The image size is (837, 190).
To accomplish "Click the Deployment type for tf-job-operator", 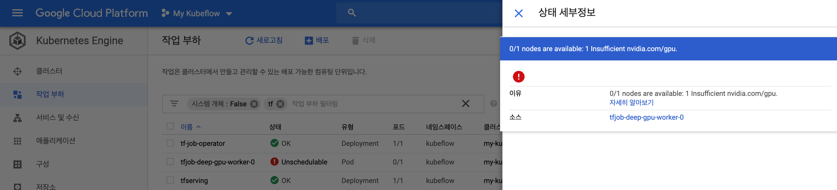I will click(x=360, y=144).
